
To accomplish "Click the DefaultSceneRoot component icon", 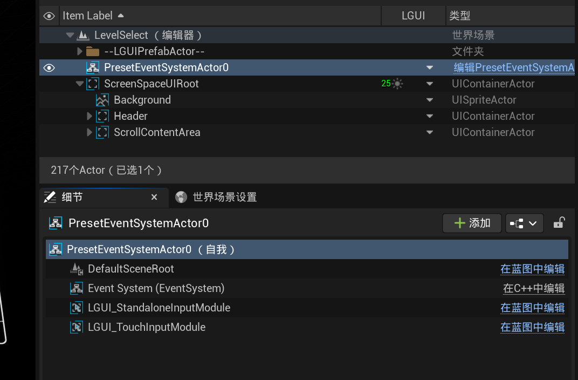I will tap(77, 269).
